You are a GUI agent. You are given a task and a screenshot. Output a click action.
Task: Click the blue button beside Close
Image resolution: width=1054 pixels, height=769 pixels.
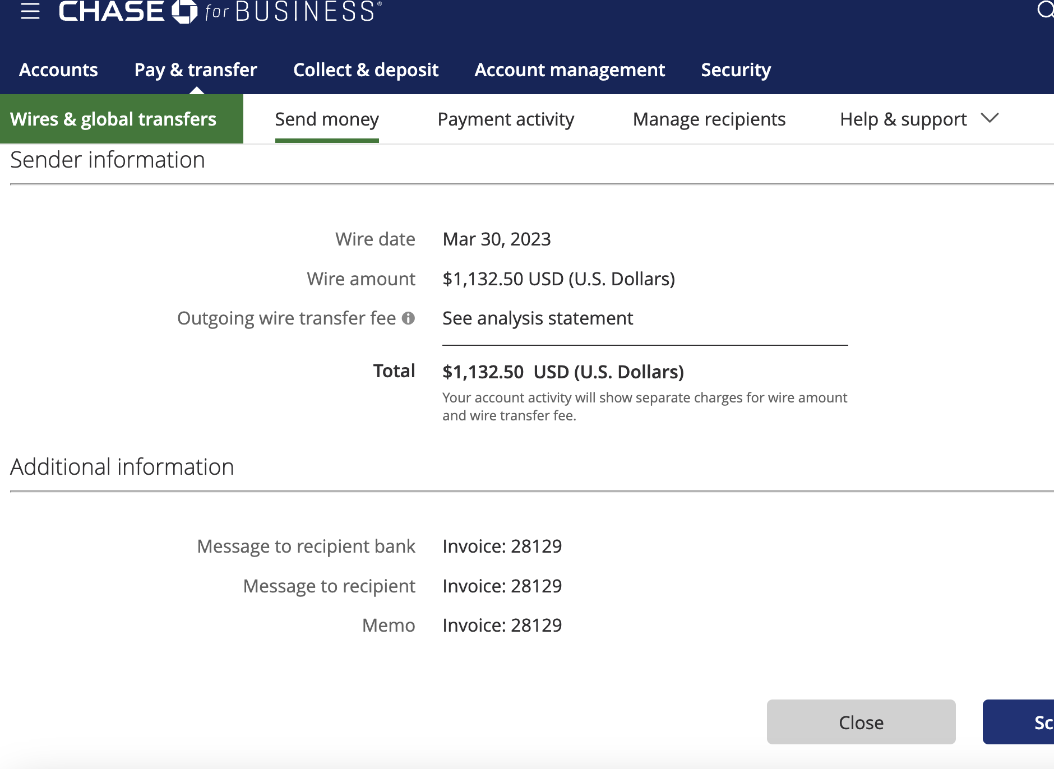click(x=1018, y=722)
